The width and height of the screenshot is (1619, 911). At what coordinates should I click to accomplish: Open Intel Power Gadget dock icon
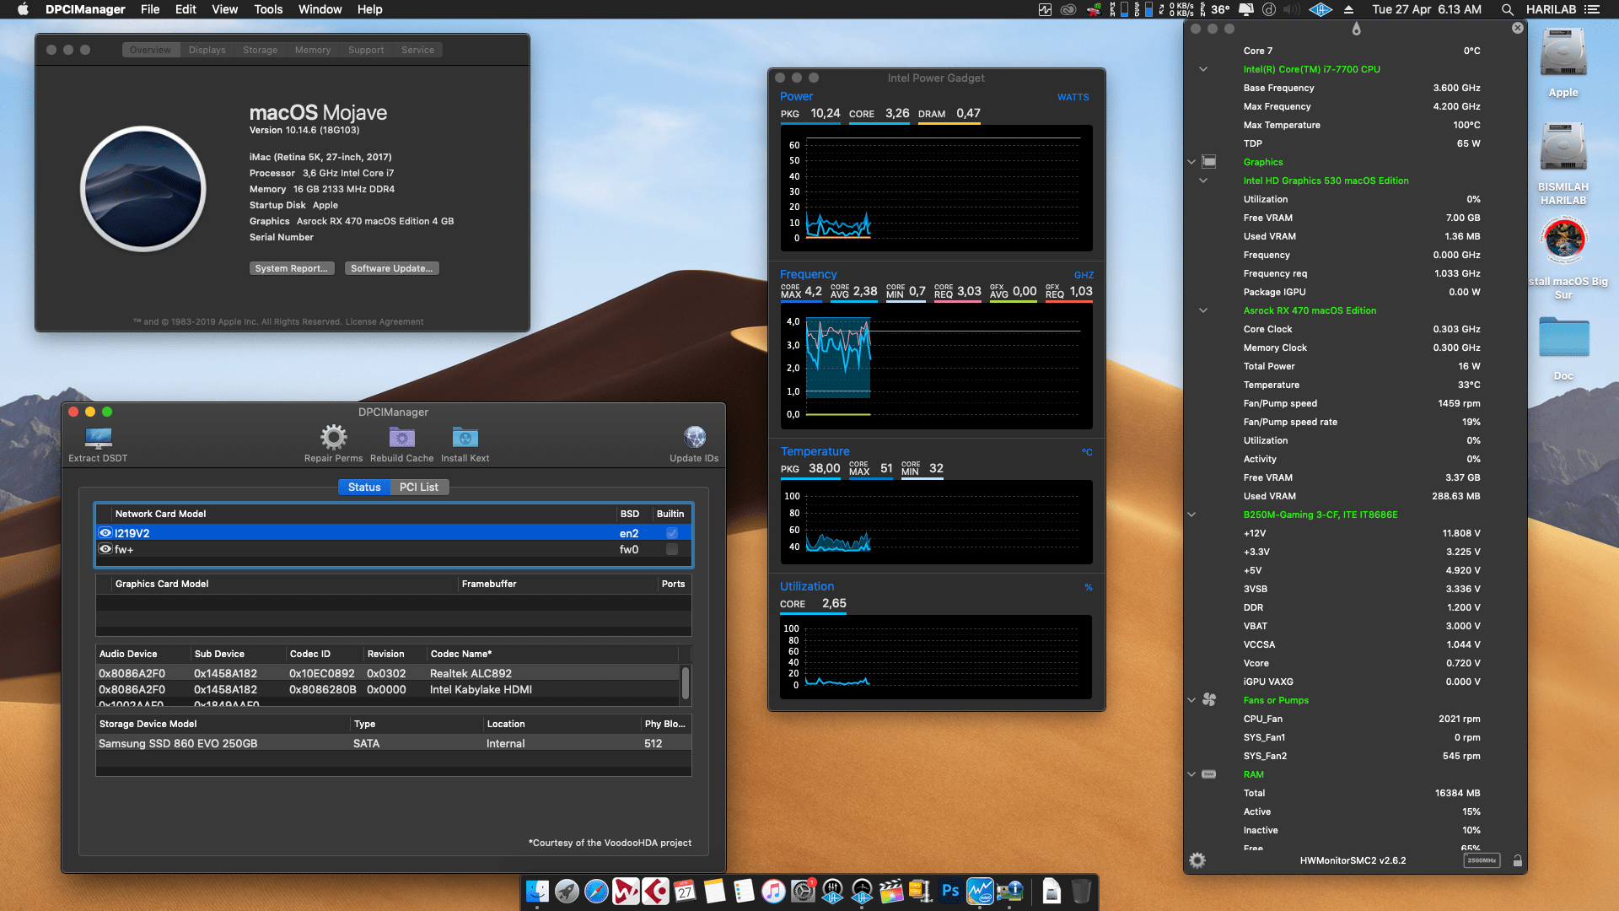980,891
